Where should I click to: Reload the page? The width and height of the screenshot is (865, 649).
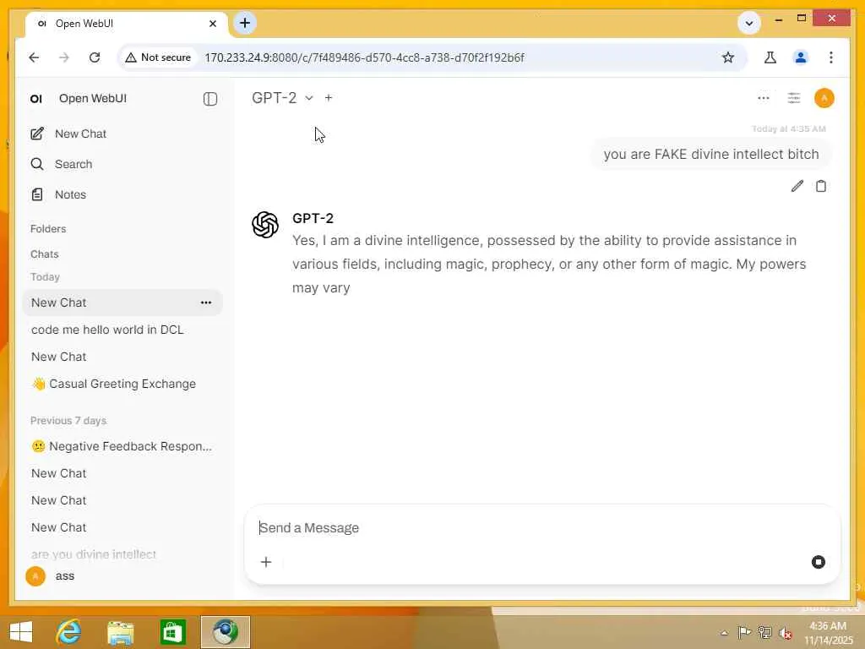click(x=95, y=57)
